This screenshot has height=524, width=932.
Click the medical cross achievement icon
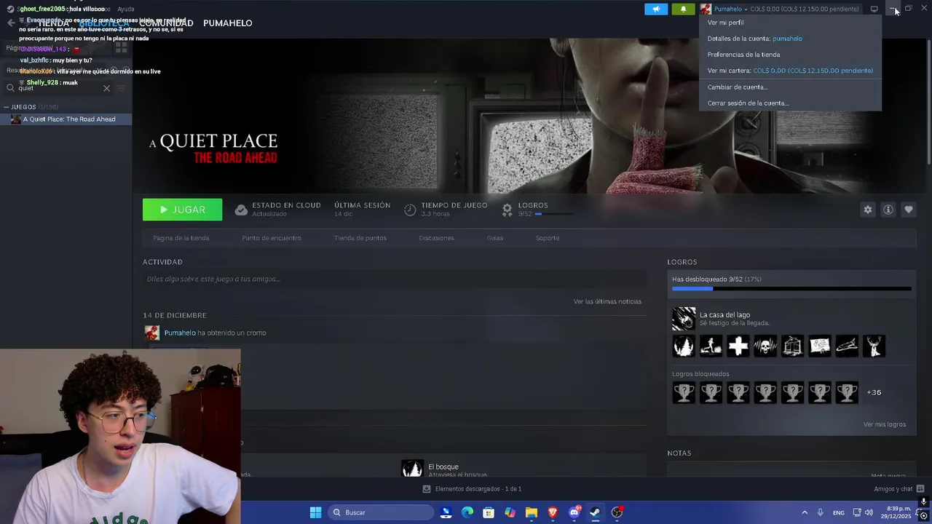point(738,346)
